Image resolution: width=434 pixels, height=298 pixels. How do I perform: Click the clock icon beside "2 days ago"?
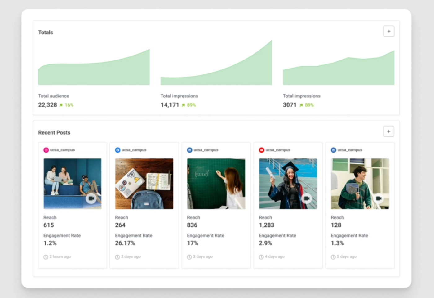click(x=117, y=257)
